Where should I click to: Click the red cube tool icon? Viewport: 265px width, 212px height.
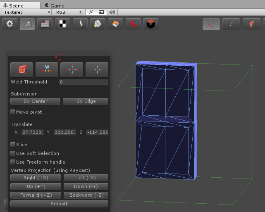pyautogui.click(x=150, y=24)
